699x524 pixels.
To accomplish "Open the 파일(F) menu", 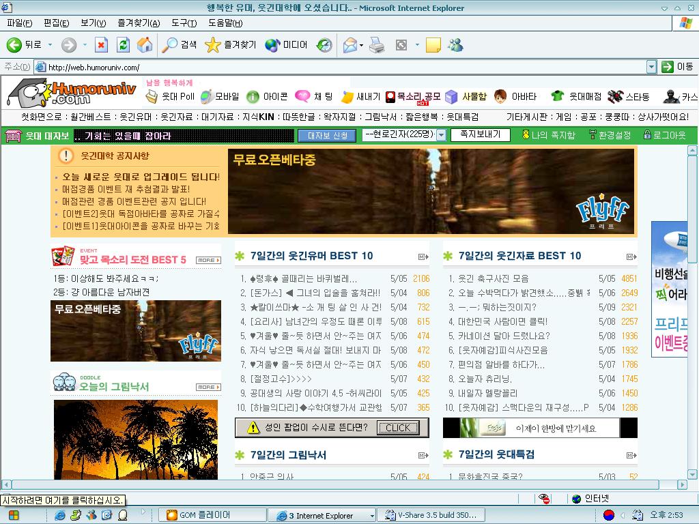I will pyautogui.click(x=20, y=23).
